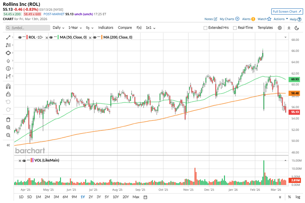The height and width of the screenshot is (203, 305).
Task: Hide the MA 50 line via eye icon
Action: click(x=51, y=37)
